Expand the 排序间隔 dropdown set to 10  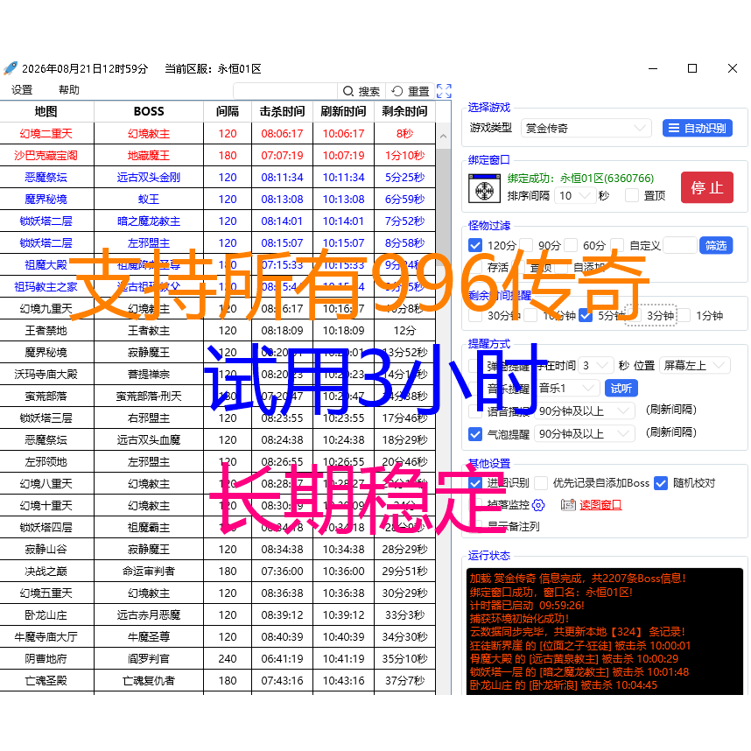[x=575, y=195]
